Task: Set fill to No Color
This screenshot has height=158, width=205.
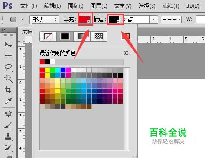Action: click(48, 36)
